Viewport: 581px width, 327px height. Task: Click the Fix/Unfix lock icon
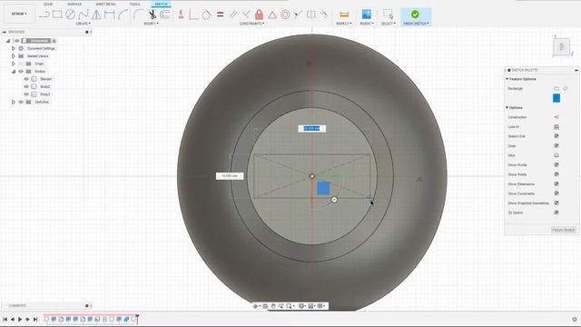[259, 15]
